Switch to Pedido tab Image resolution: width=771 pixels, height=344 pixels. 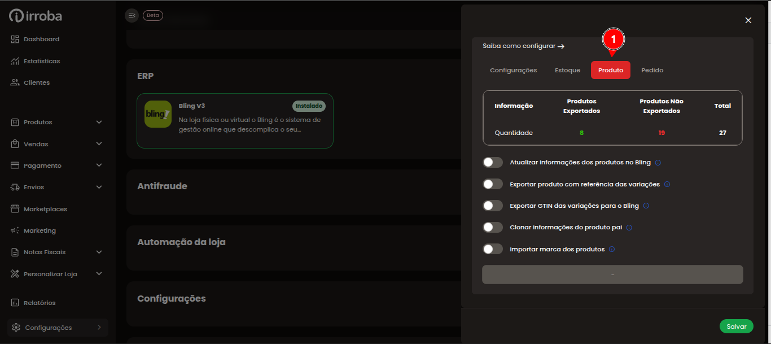click(652, 70)
